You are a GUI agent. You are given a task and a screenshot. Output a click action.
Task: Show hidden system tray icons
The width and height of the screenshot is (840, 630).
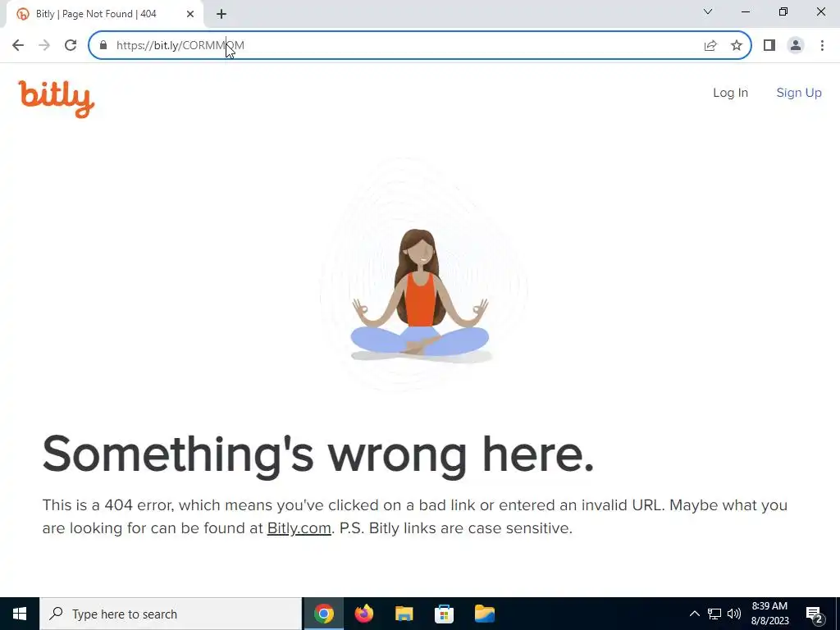coord(694,614)
